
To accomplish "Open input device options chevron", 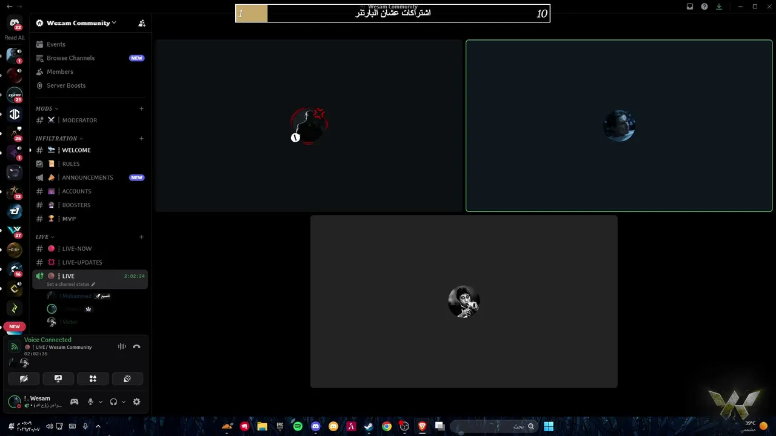I will [x=100, y=401].
